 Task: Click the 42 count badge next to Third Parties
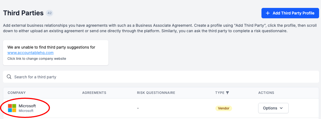[49, 13]
